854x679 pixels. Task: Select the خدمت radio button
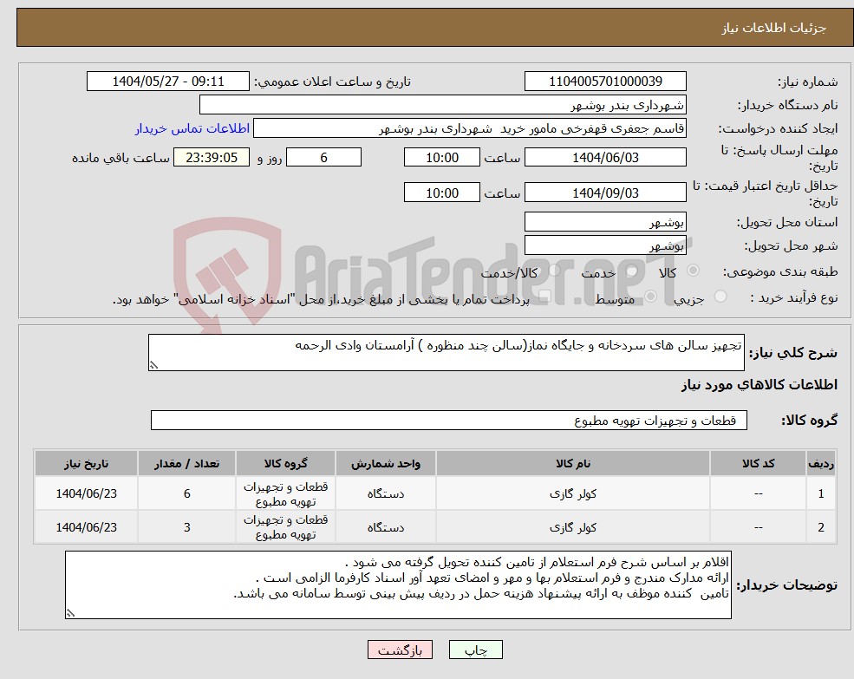(632, 271)
